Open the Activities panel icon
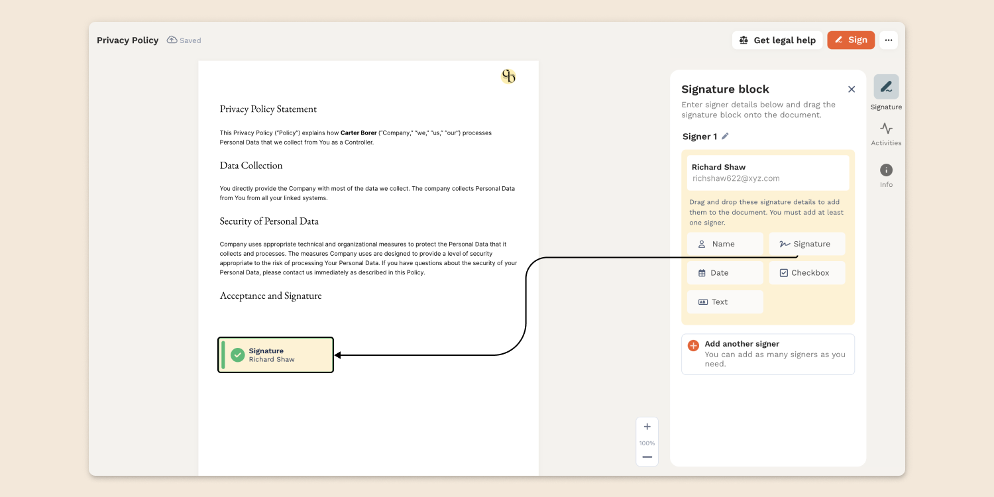 point(886,129)
